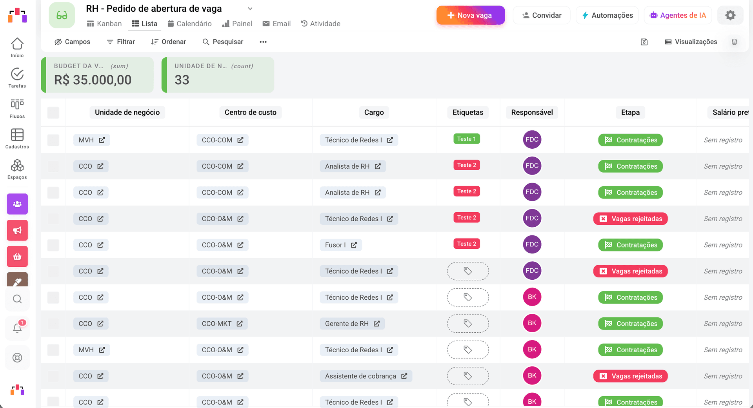Switch to the Painel tab
Viewport: 753px width, 408px height.
[x=237, y=24]
